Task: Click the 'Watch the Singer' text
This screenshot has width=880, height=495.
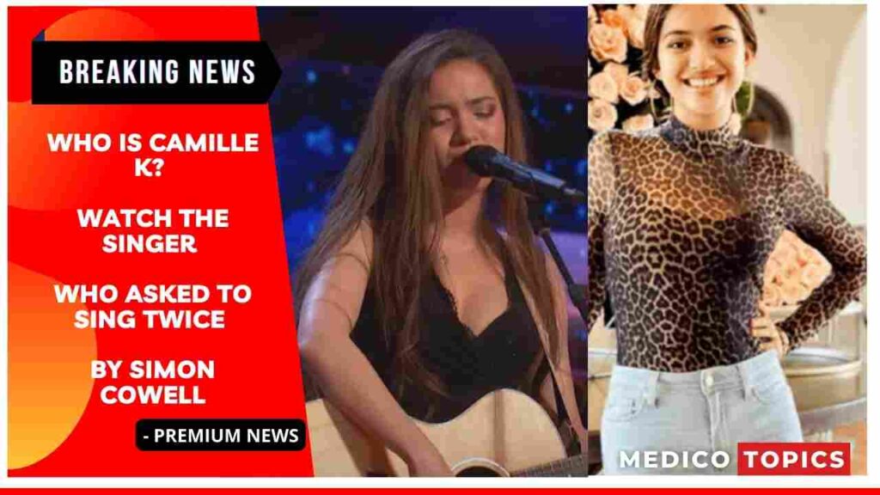Action: (153, 230)
